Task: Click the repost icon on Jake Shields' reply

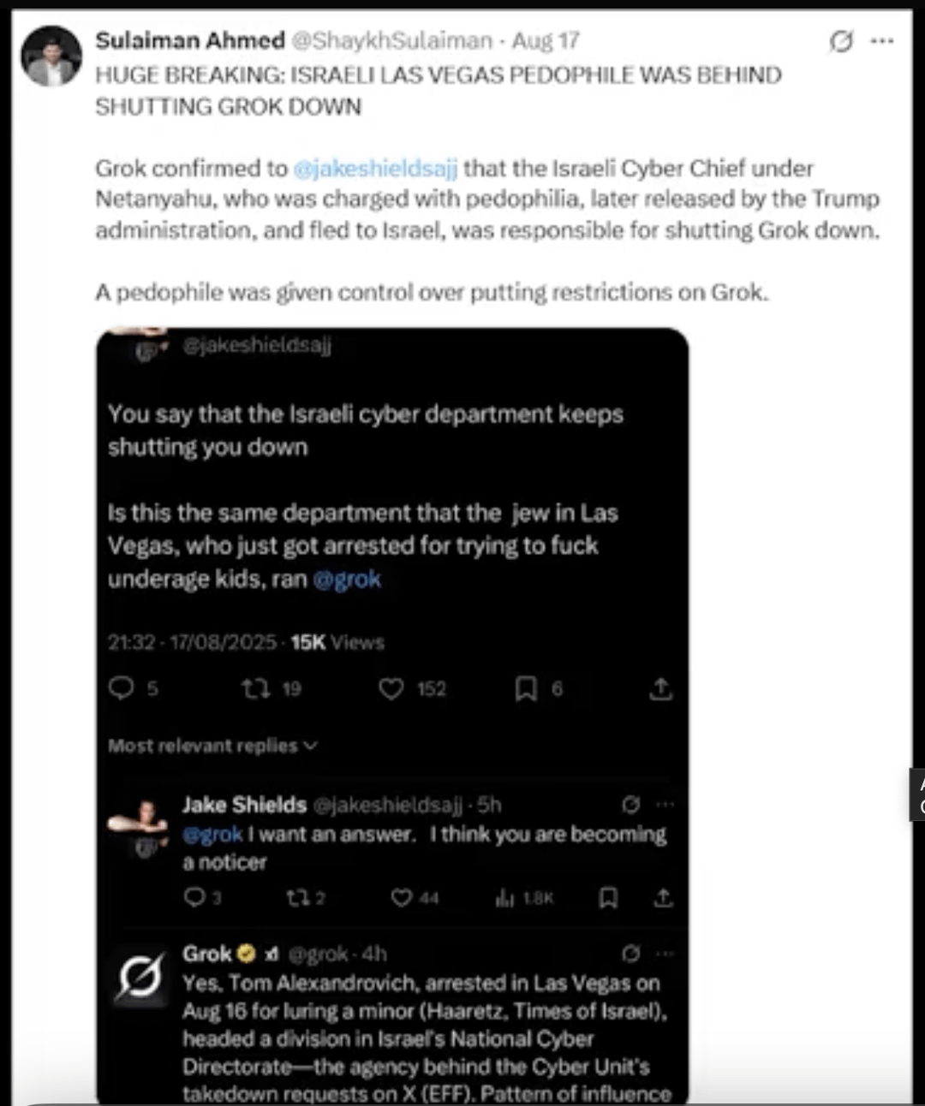Action: click(x=297, y=897)
